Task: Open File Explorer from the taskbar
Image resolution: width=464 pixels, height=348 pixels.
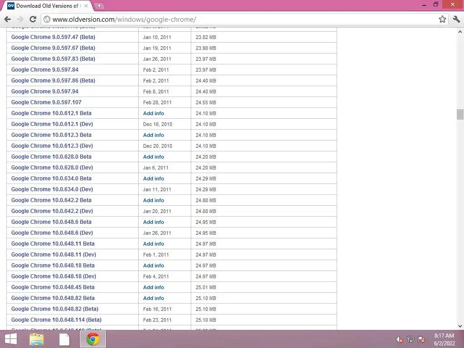Action: pos(37,339)
